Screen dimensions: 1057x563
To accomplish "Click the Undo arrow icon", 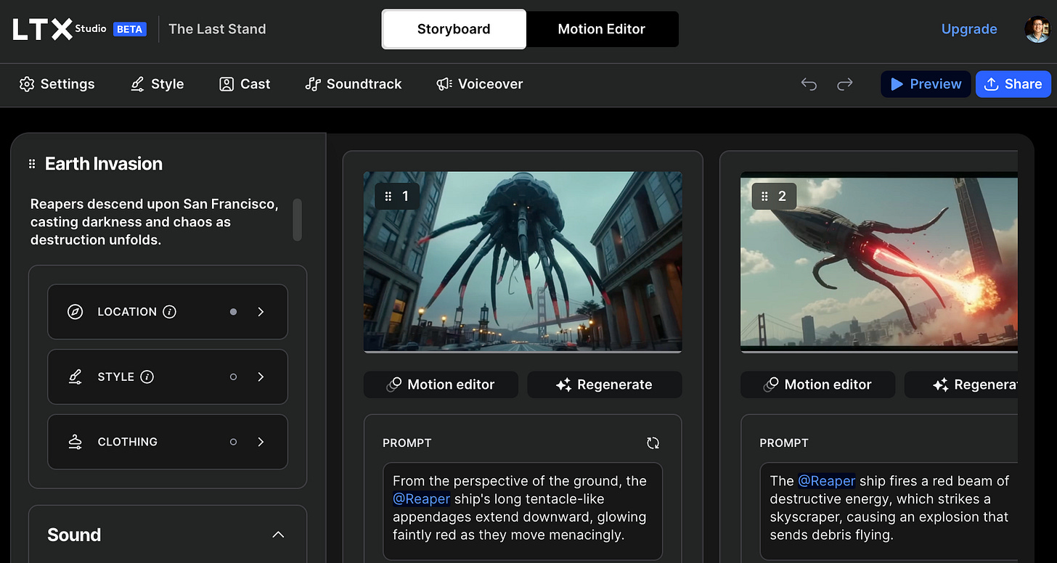I will click(x=808, y=84).
